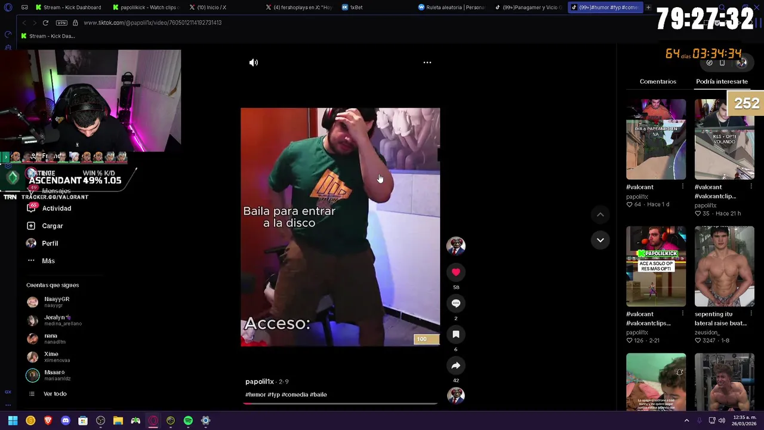764x430 pixels.
Task: Open options for the 64-likes #valorant video
Action: pos(683,187)
